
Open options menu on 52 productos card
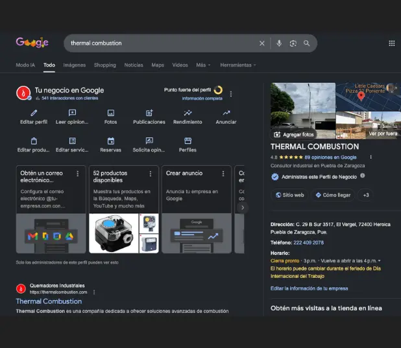(151, 174)
